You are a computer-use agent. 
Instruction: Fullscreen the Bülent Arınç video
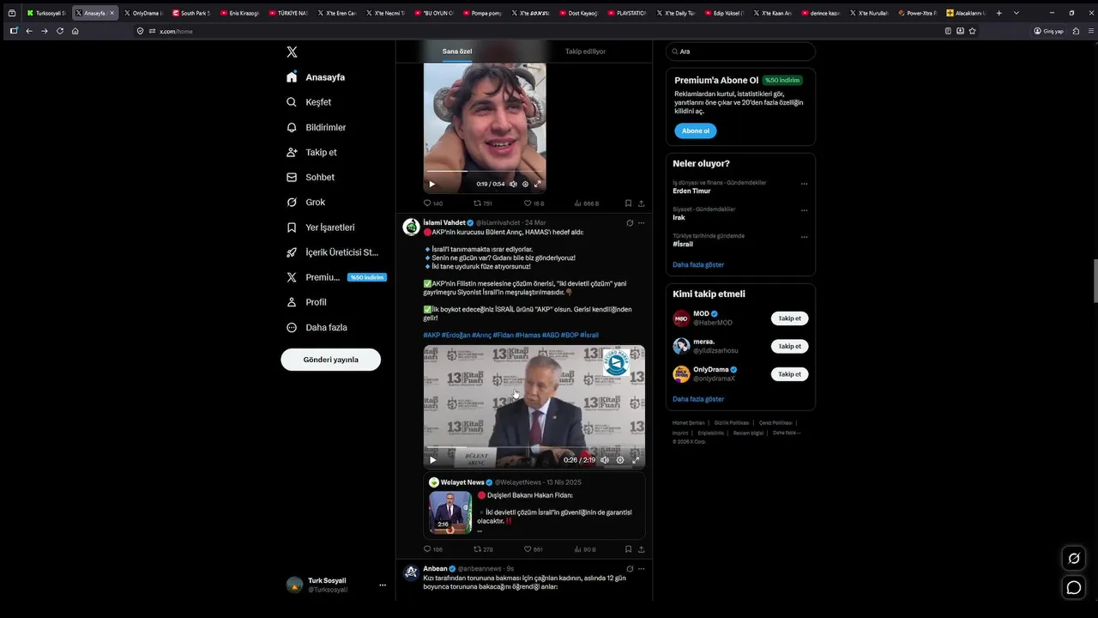pyautogui.click(x=636, y=460)
